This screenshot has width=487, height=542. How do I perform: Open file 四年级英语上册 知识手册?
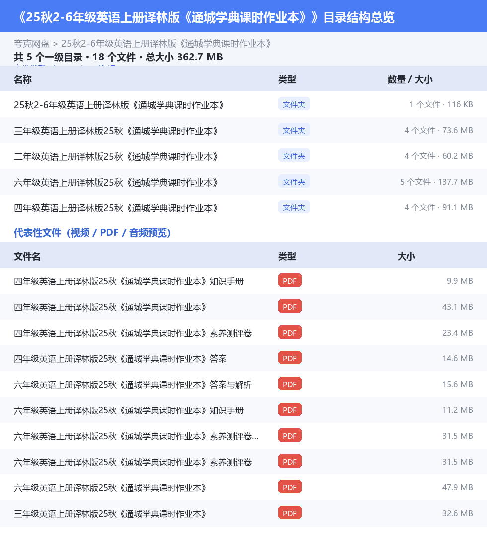click(x=129, y=282)
